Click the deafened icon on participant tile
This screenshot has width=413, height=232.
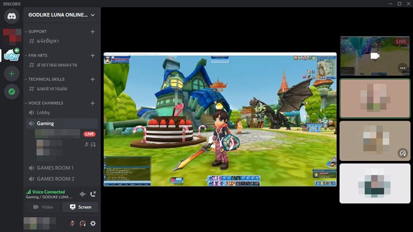point(403,153)
